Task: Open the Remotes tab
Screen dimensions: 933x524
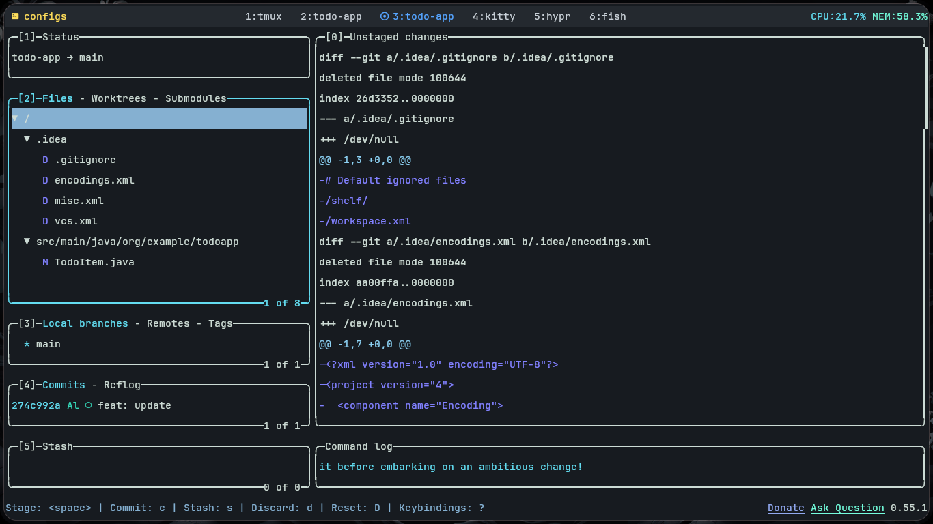Action: pyautogui.click(x=168, y=323)
